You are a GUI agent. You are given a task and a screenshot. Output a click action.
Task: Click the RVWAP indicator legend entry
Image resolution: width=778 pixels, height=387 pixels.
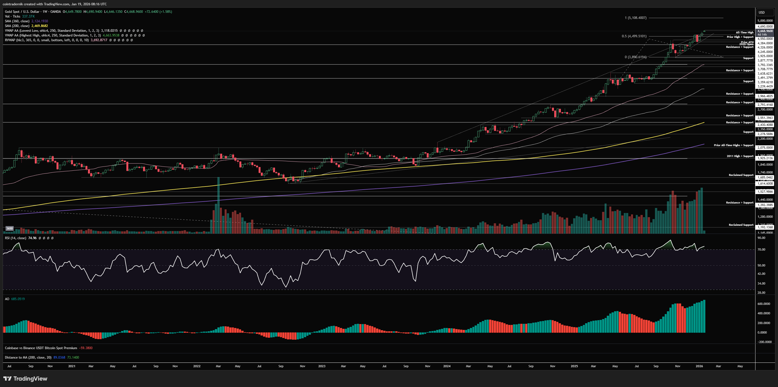click(47, 40)
